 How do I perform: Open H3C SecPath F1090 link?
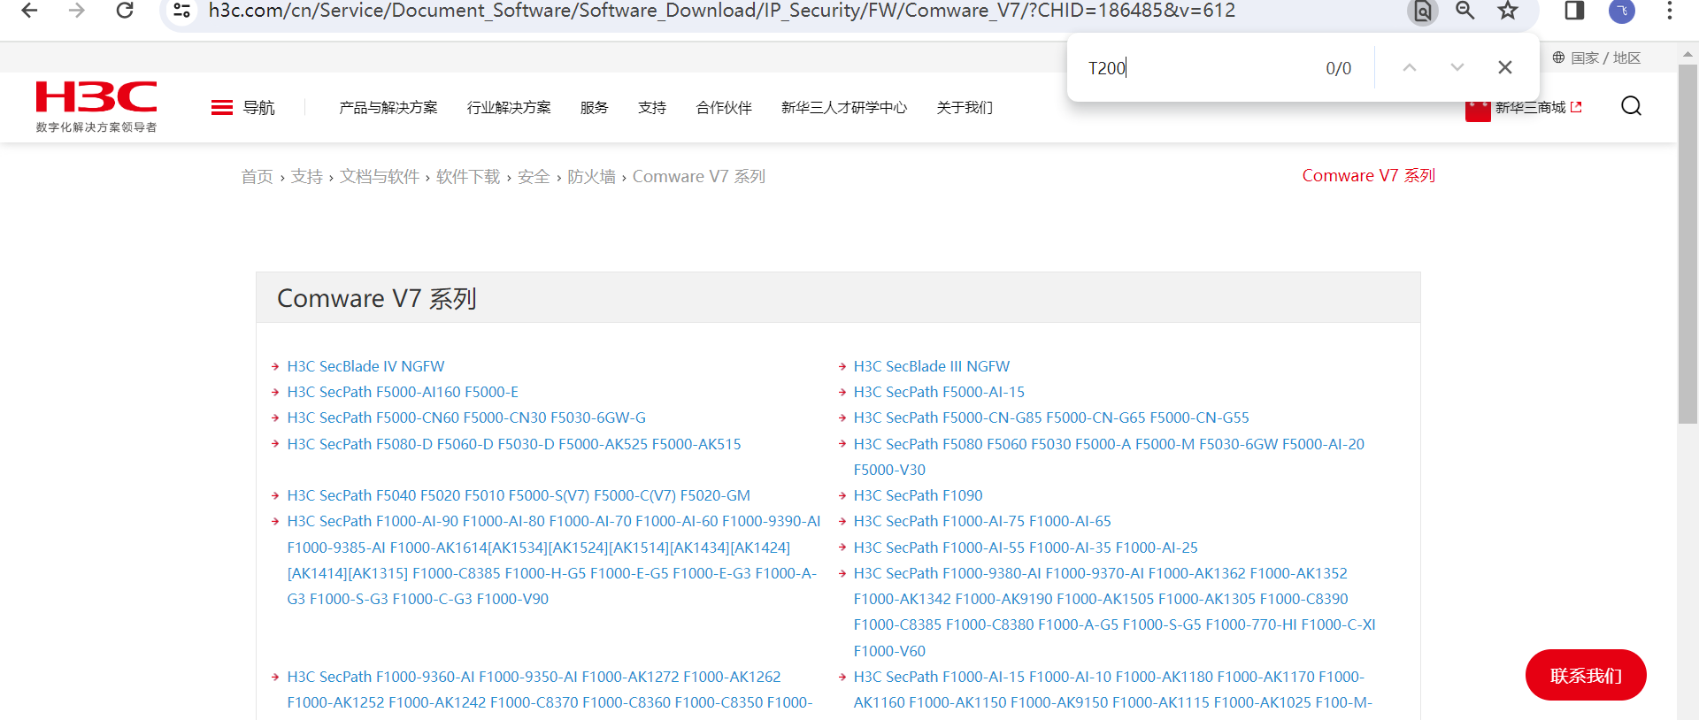(918, 495)
